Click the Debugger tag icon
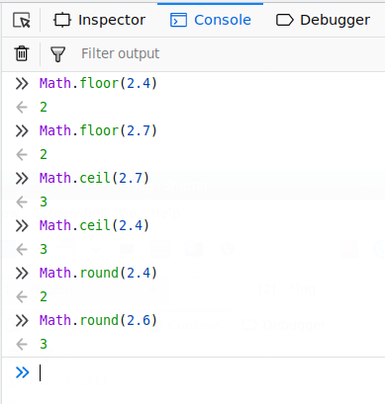Image resolution: width=385 pixels, height=404 pixels. [284, 20]
